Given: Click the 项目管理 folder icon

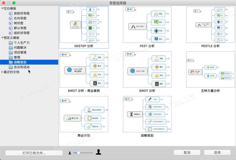Looking at the screenshot, I should tap(11, 52).
